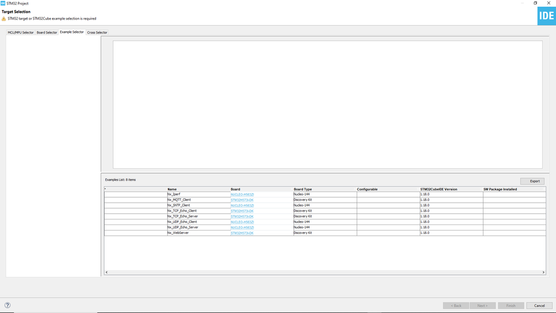Image resolution: width=556 pixels, height=313 pixels.
Task: Click the STM32CubeIDE Version column header
Action: pos(451,189)
